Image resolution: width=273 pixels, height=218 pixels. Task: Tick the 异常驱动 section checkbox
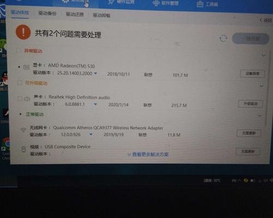coord(19,50)
